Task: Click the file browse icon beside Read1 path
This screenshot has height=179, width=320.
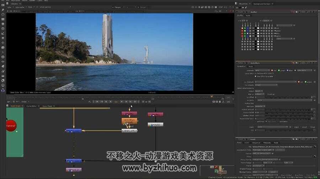Action: [x=315, y=147]
